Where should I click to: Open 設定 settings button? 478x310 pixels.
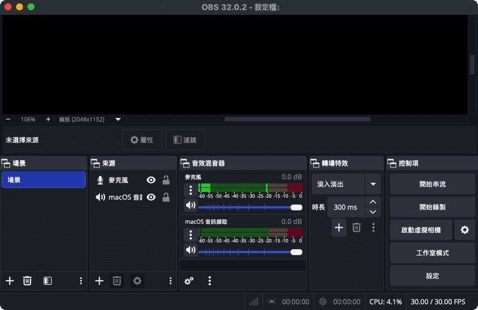point(432,276)
